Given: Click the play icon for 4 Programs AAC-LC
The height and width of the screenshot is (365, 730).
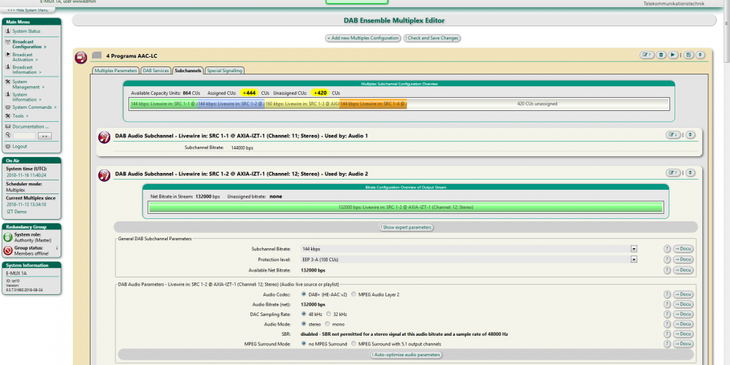Looking at the screenshot, I should (x=673, y=55).
